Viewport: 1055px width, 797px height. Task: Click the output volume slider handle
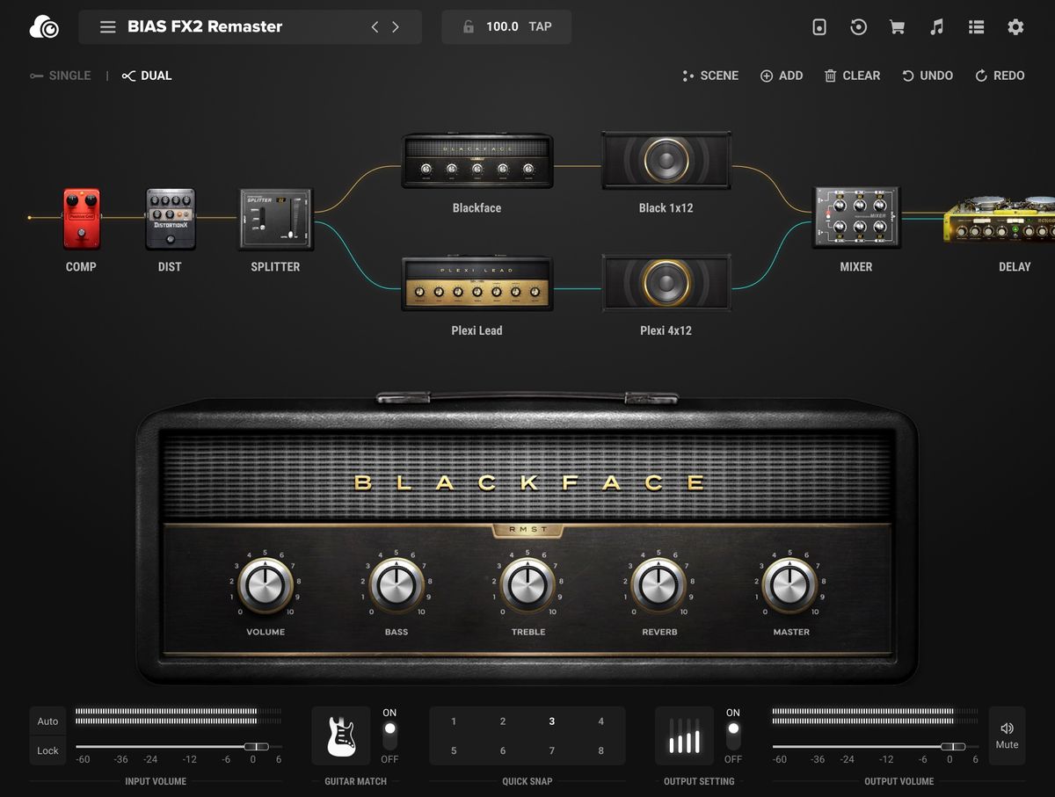pyautogui.click(x=953, y=746)
